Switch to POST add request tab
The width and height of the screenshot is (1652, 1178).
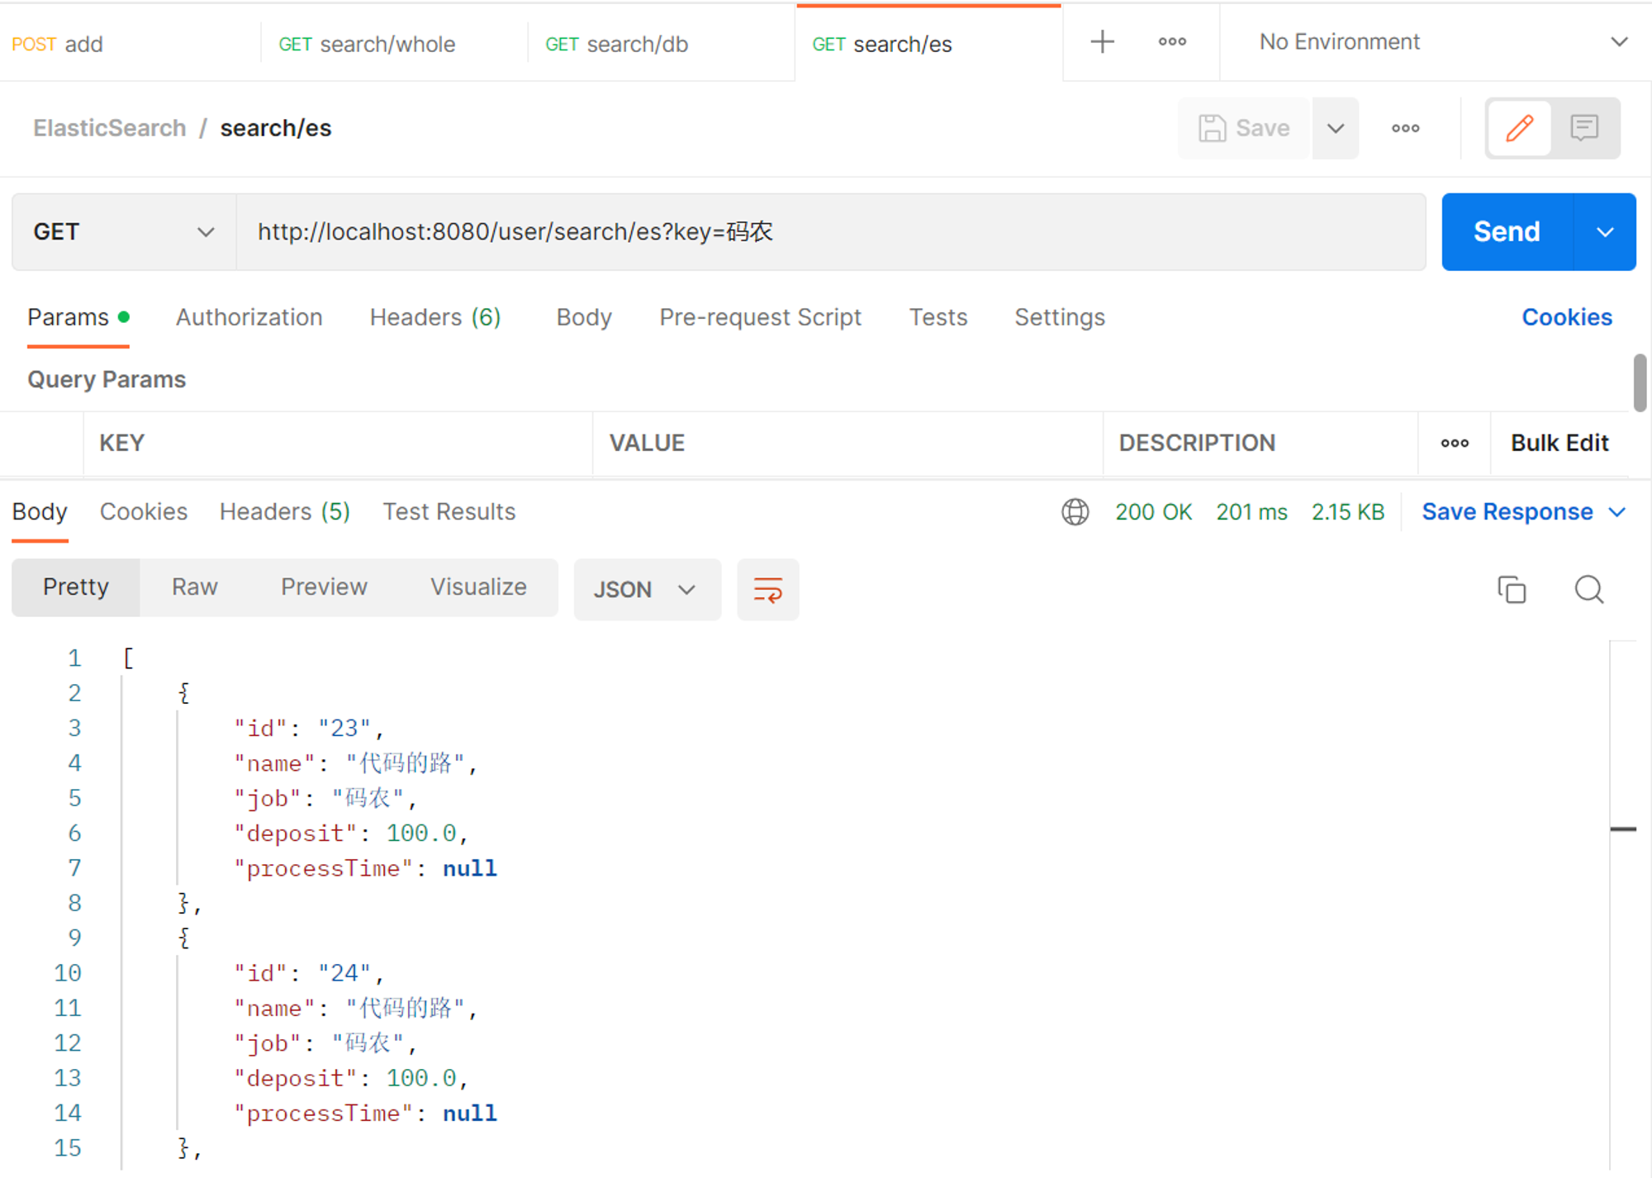129,44
